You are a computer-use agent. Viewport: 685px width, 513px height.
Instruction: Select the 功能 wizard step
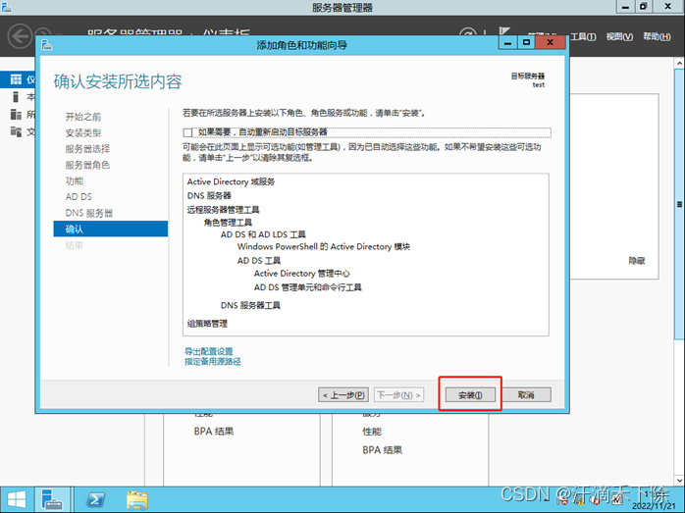click(75, 180)
